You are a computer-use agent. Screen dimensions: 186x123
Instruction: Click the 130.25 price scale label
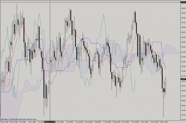point(183,86)
